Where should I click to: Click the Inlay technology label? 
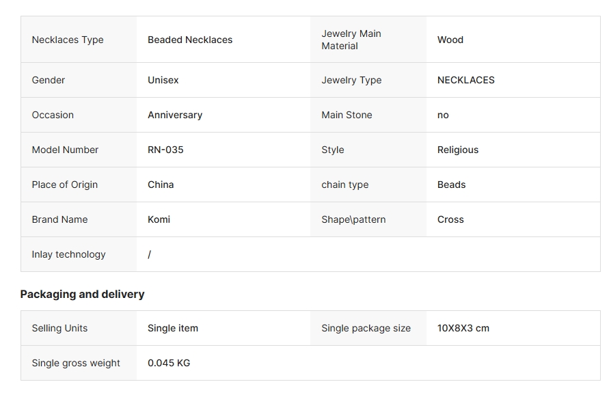point(69,254)
